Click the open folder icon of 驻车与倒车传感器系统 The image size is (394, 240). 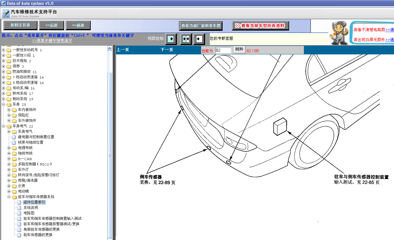tap(14, 197)
